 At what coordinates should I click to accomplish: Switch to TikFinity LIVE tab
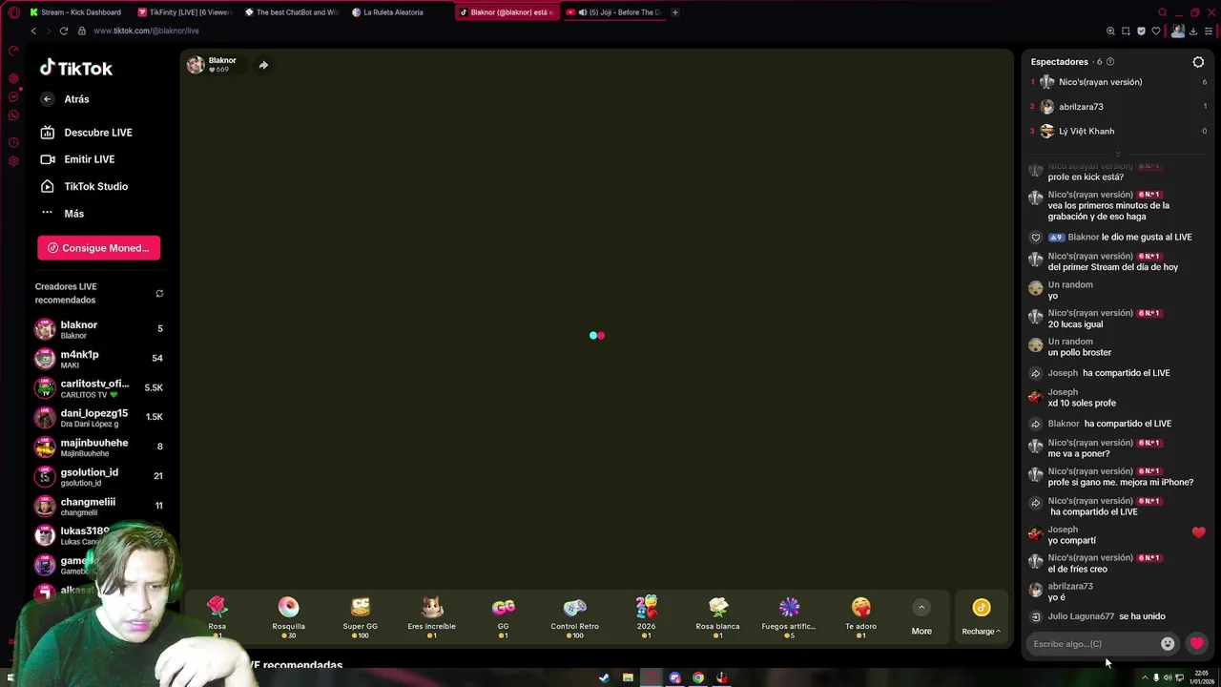184,12
